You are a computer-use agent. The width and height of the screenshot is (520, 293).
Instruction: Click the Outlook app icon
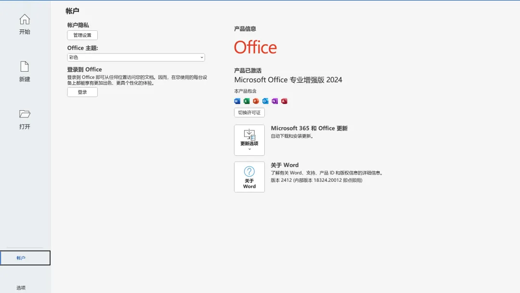(x=265, y=101)
